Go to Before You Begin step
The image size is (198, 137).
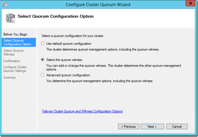tap(15, 34)
